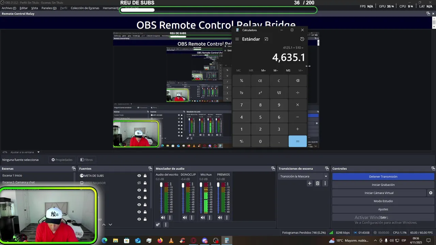Move selected source down arrow
Screen dimensions: 436x245
(x=110, y=225)
